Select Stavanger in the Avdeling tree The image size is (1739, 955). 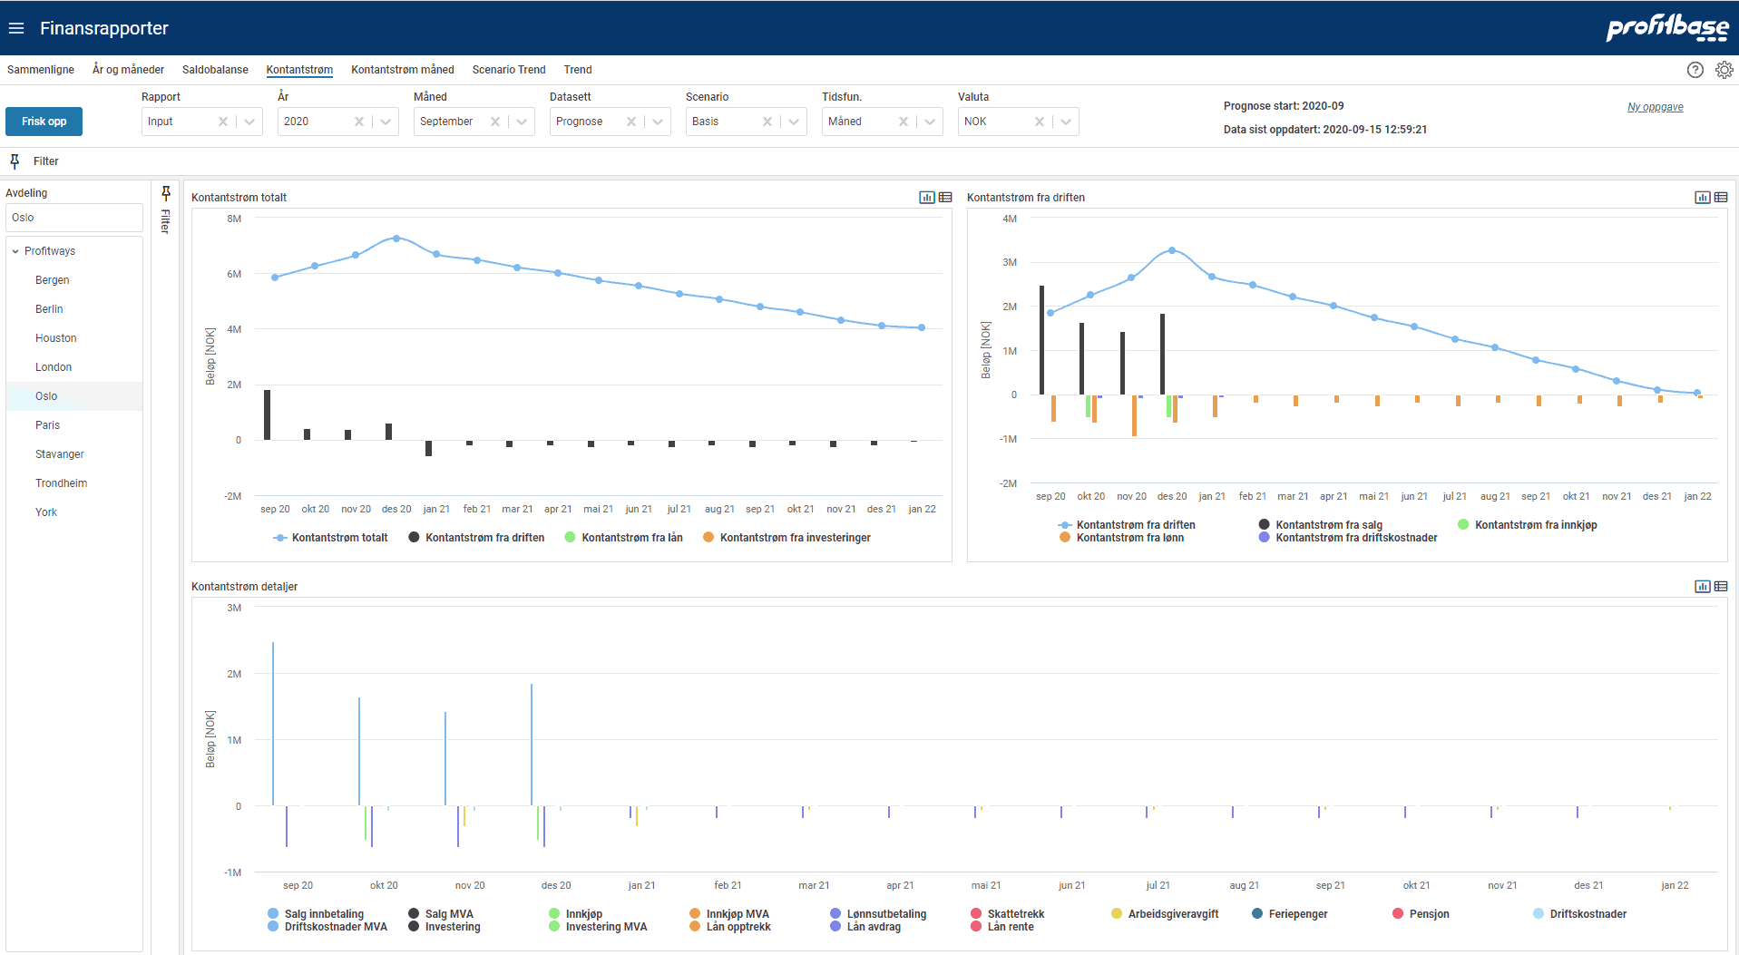[x=60, y=454]
